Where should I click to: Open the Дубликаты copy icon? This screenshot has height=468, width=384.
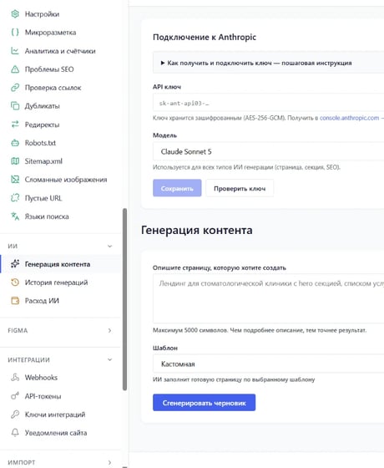[x=15, y=106]
